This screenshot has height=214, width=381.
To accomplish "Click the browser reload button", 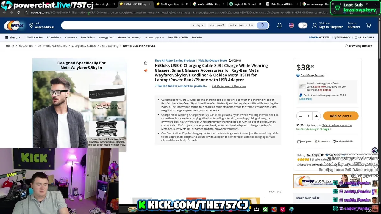I will coord(18,12).
